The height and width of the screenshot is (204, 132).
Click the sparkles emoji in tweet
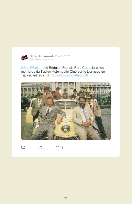click(x=48, y=75)
